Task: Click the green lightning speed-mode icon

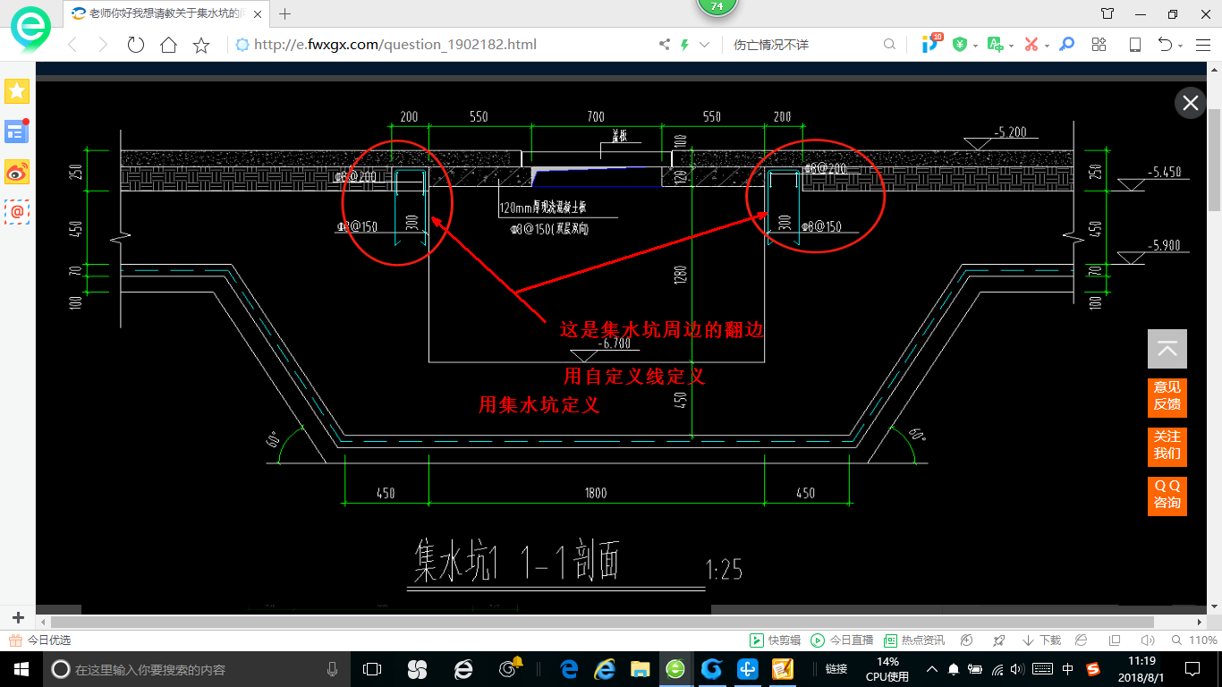Action: [685, 45]
